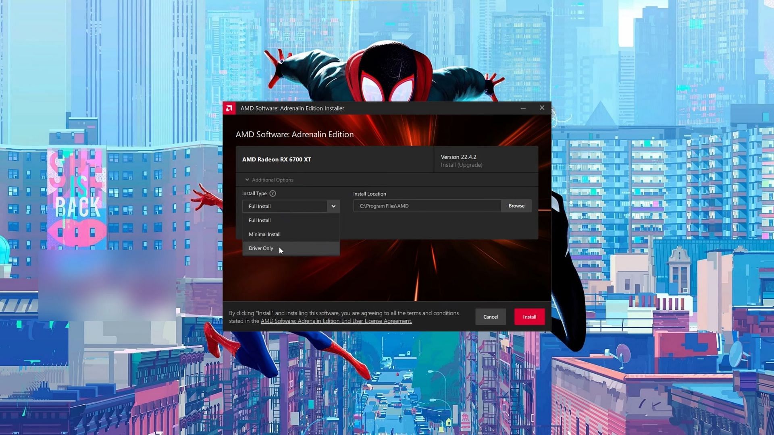Image resolution: width=774 pixels, height=435 pixels.
Task: Click the red Install button
Action: (529, 317)
